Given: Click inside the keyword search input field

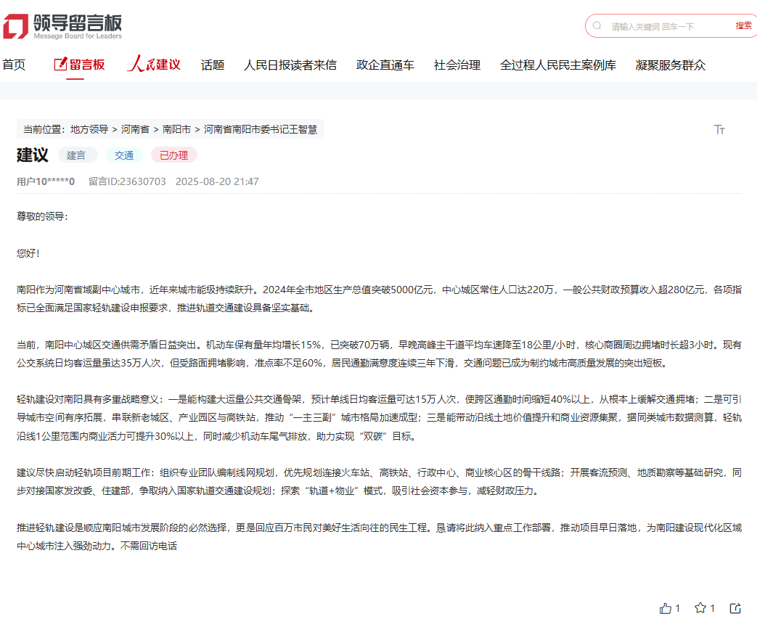Looking at the screenshot, I should click(660, 25).
